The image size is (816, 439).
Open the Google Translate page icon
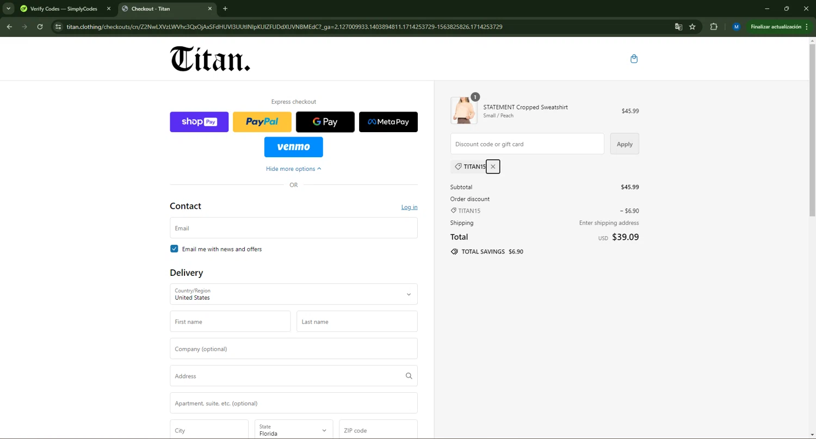click(678, 27)
